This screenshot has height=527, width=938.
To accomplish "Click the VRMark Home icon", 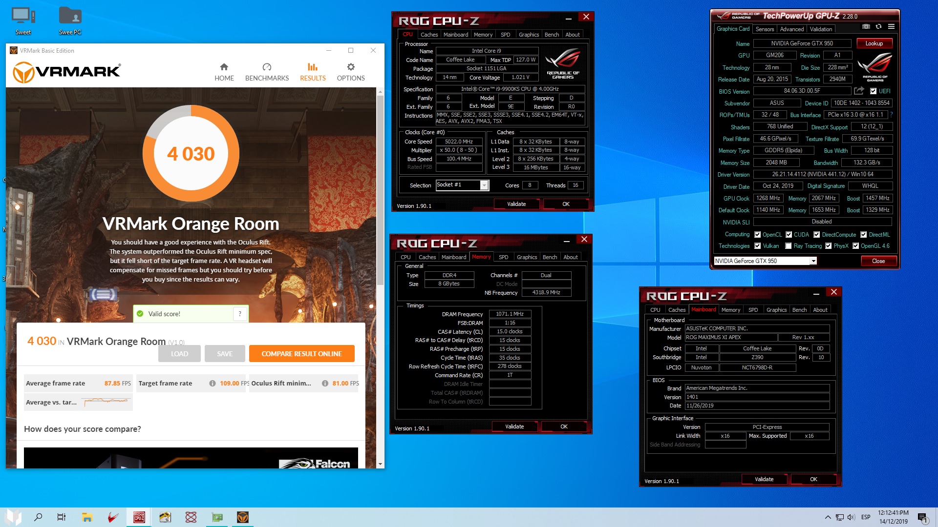I will (224, 67).
